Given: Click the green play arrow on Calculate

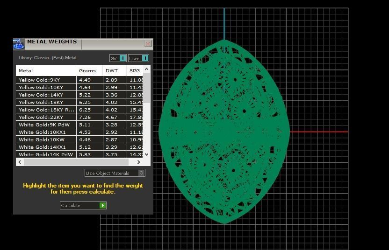Looking at the screenshot, I should [x=102, y=205].
